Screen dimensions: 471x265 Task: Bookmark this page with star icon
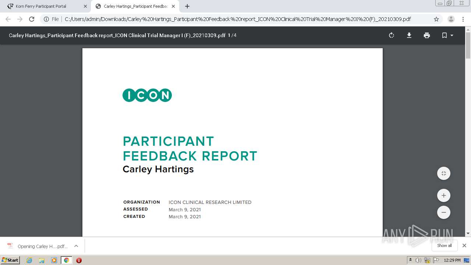(436, 19)
